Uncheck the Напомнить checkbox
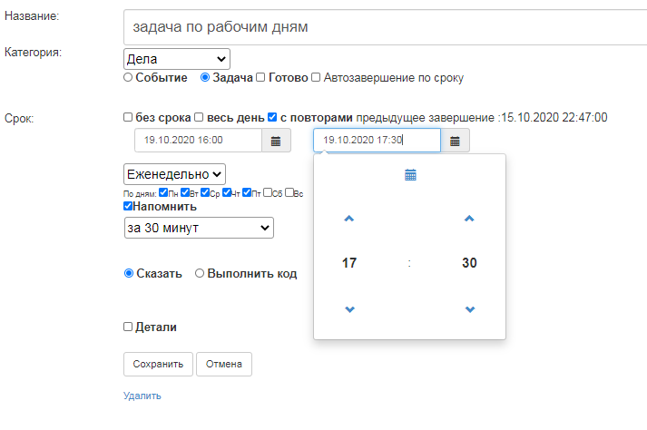The height and width of the screenshot is (430, 647). coord(128,206)
